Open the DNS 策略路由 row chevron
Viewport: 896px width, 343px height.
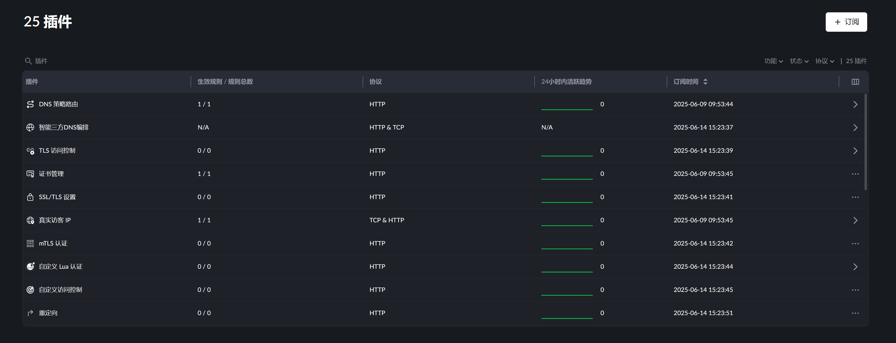(855, 104)
